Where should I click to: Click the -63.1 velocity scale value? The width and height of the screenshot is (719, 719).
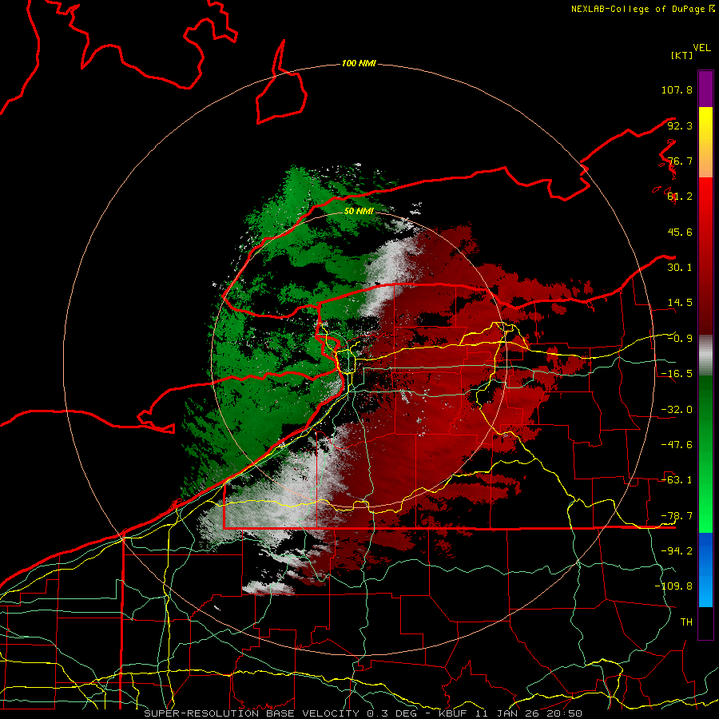click(x=677, y=480)
